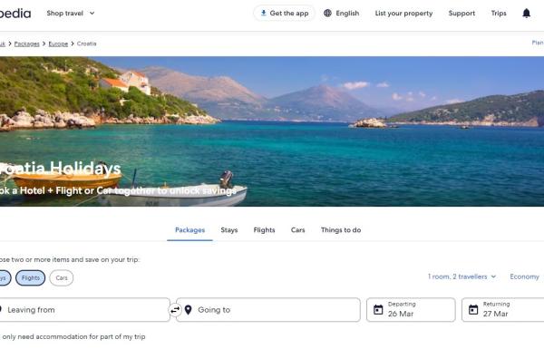Screen dimensions: 544x349
Task: Open the Support link
Action: point(461,14)
